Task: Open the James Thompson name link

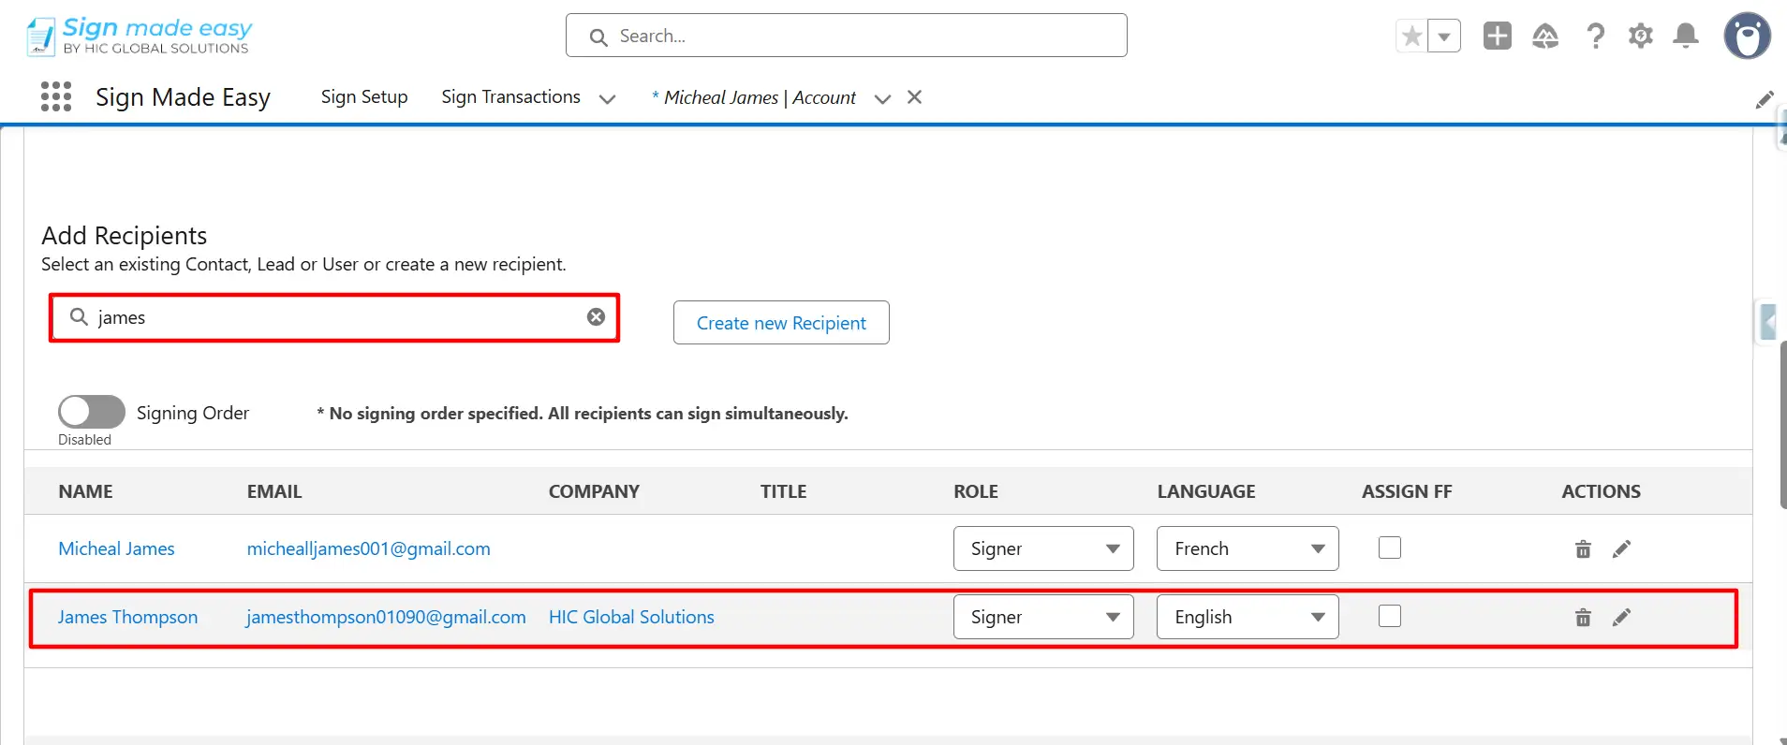Action: tap(127, 617)
